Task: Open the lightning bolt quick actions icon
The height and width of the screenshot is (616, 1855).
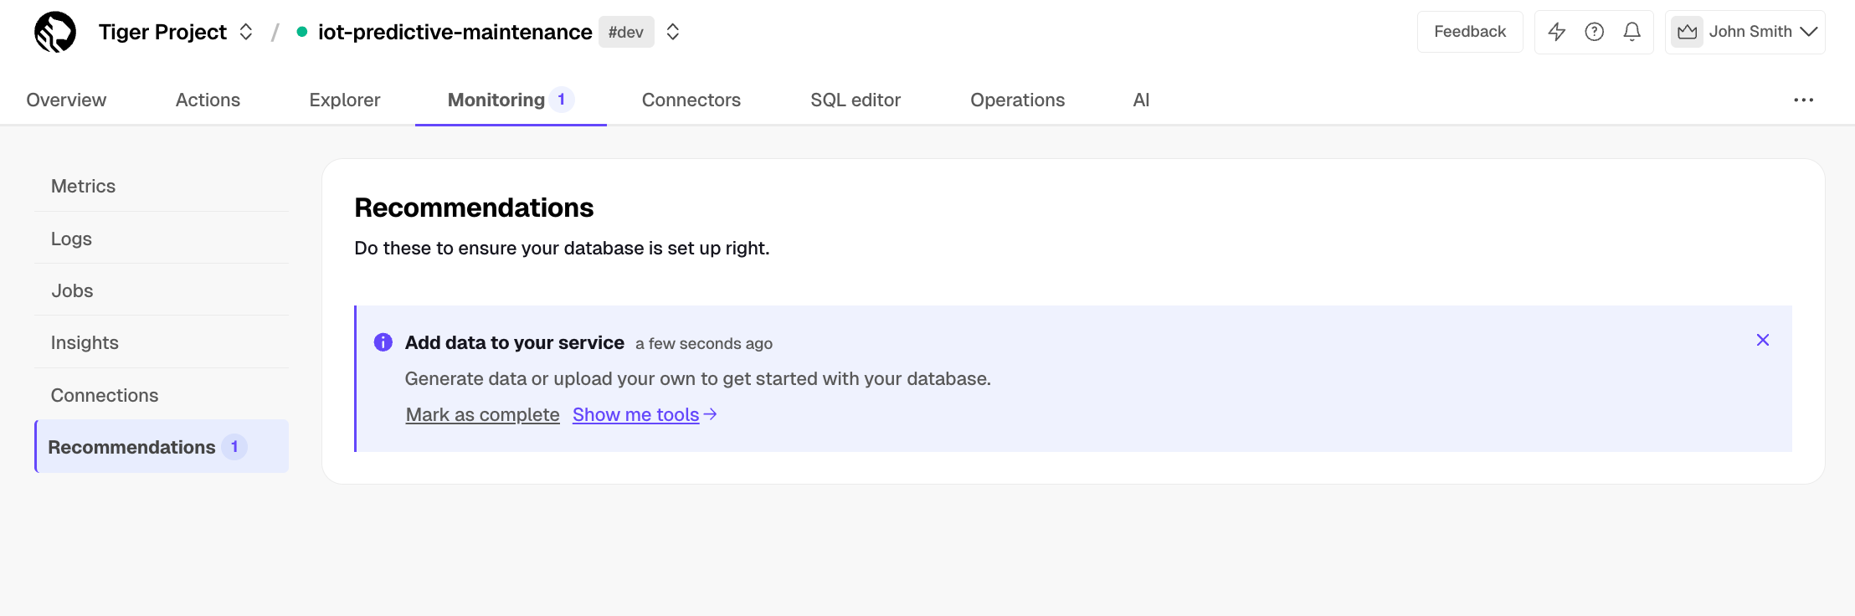Action: tap(1556, 32)
